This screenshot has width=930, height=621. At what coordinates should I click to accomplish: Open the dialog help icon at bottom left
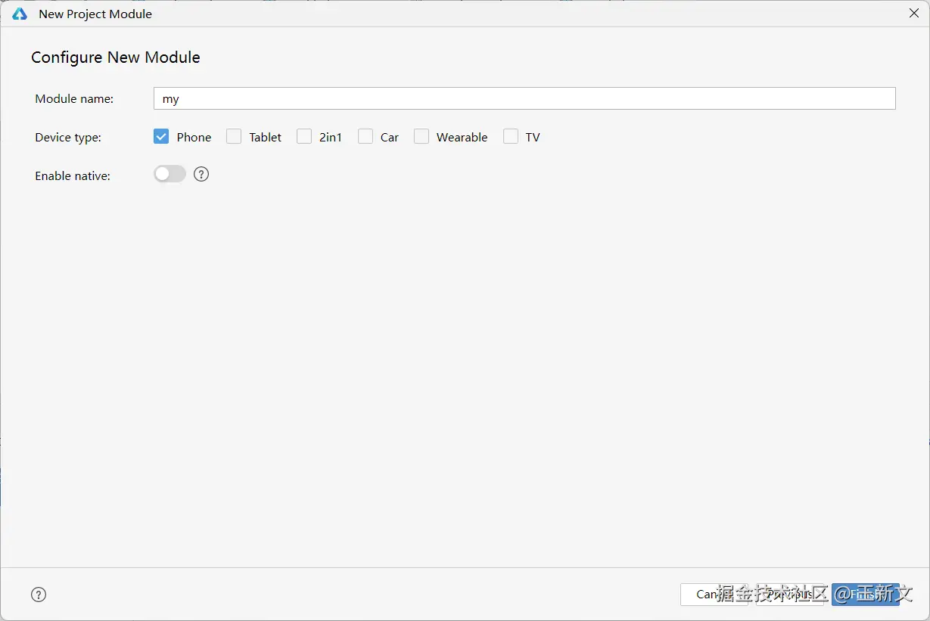point(39,595)
